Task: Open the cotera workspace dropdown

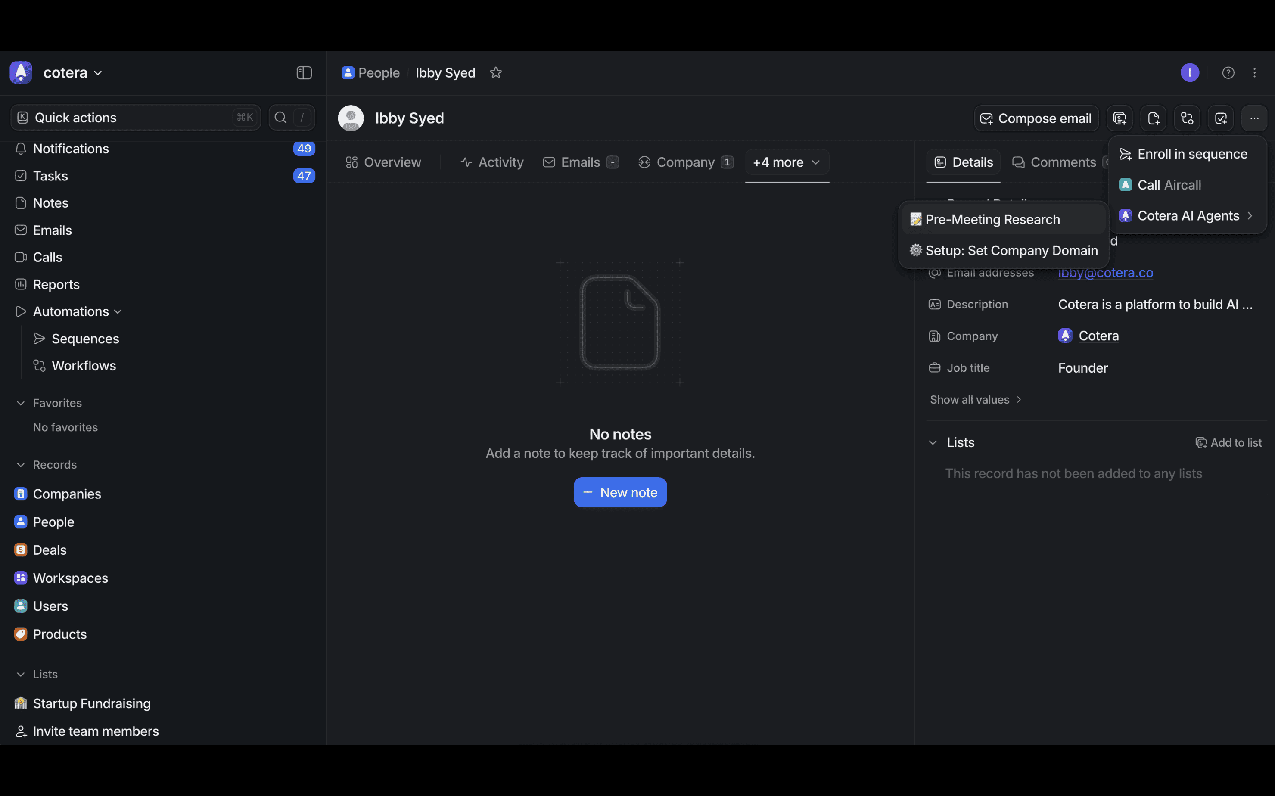Action: point(73,73)
